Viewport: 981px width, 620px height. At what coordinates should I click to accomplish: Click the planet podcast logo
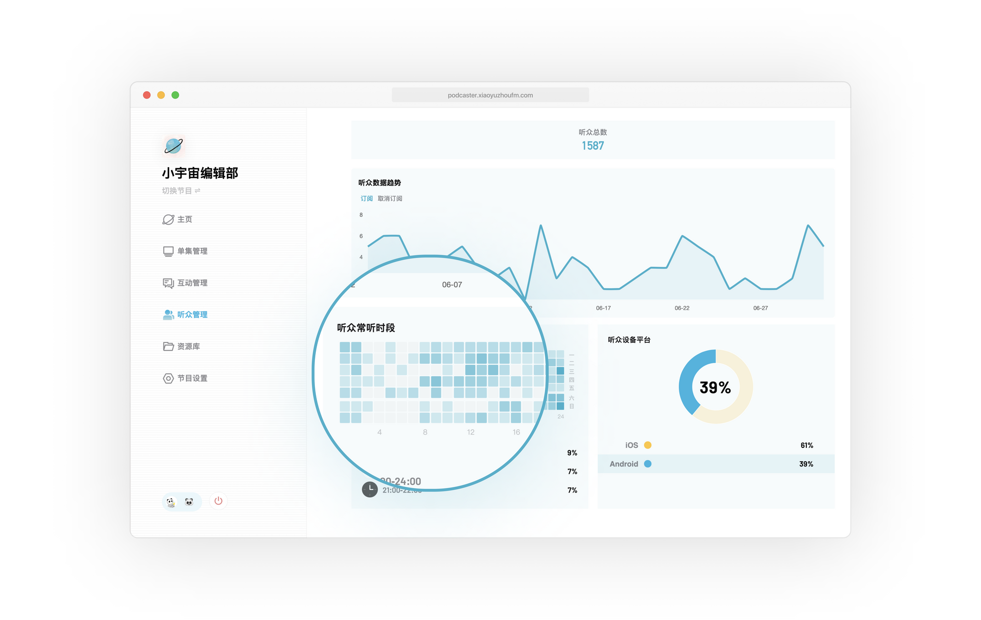pos(174,146)
